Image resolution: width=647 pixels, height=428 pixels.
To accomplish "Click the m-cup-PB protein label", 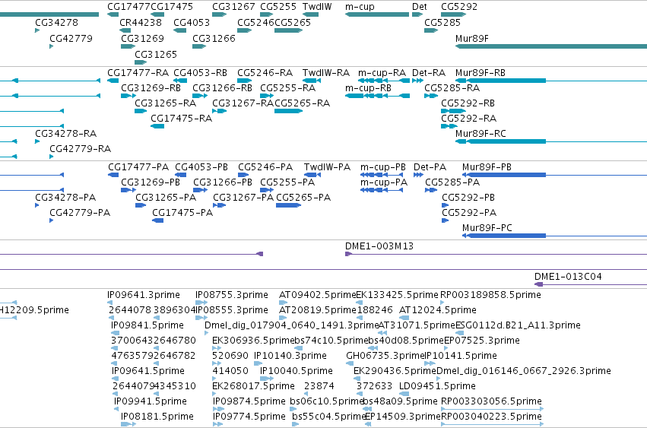I will (x=383, y=167).
